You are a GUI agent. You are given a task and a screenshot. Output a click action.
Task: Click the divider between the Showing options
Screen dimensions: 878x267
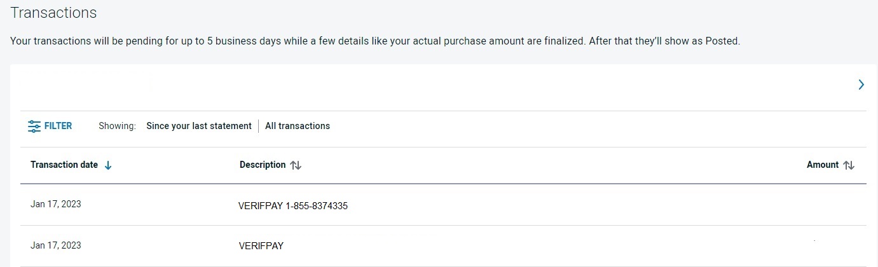pos(258,126)
